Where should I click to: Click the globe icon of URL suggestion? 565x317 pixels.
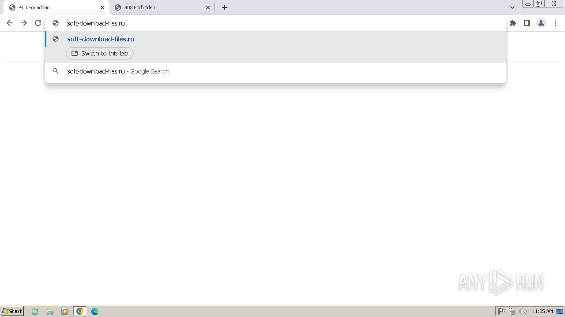(x=56, y=39)
